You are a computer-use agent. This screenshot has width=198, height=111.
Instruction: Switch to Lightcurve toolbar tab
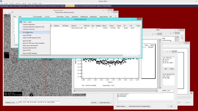click(100, 6)
